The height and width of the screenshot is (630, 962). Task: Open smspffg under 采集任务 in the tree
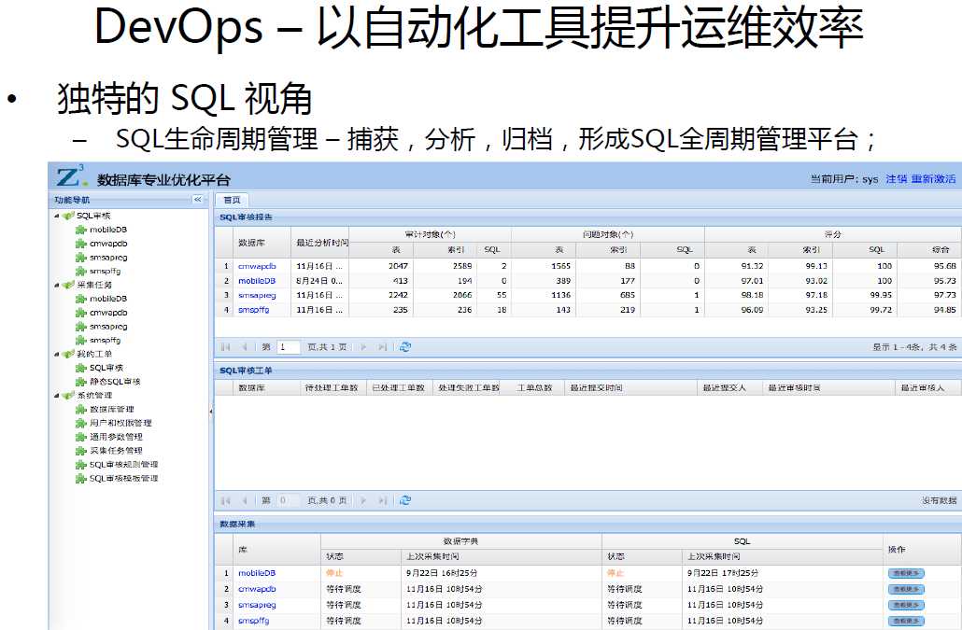tap(106, 340)
